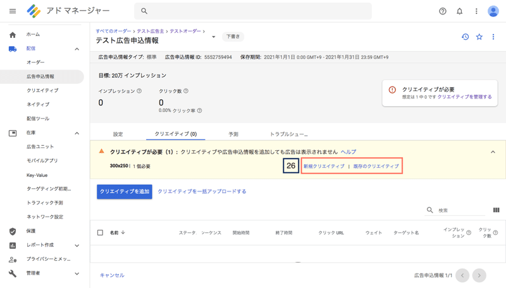The image size is (506, 288).
Task: Click the inventory icon in sidebar
Action: tap(13, 133)
